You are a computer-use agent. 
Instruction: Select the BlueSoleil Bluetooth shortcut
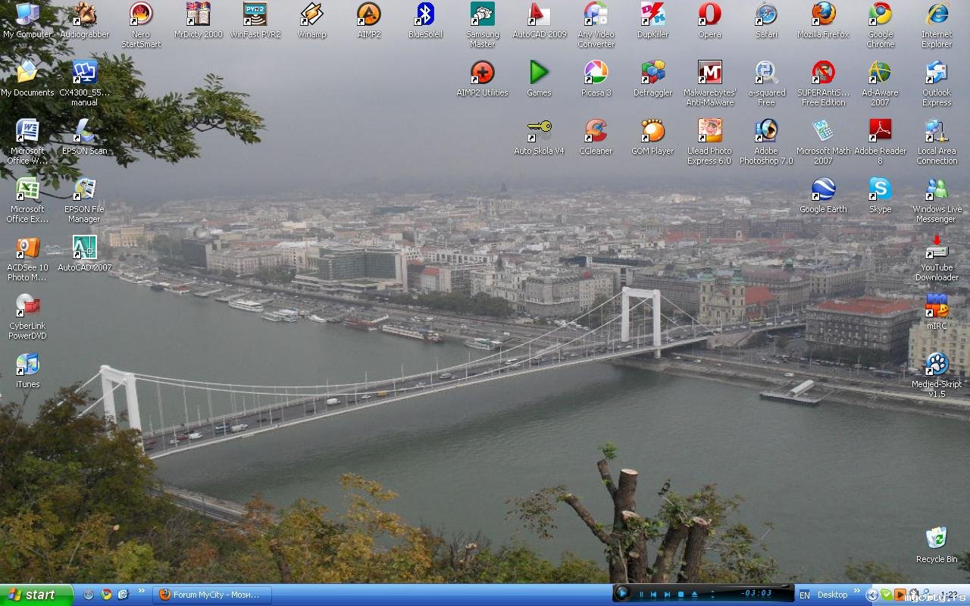(425, 14)
